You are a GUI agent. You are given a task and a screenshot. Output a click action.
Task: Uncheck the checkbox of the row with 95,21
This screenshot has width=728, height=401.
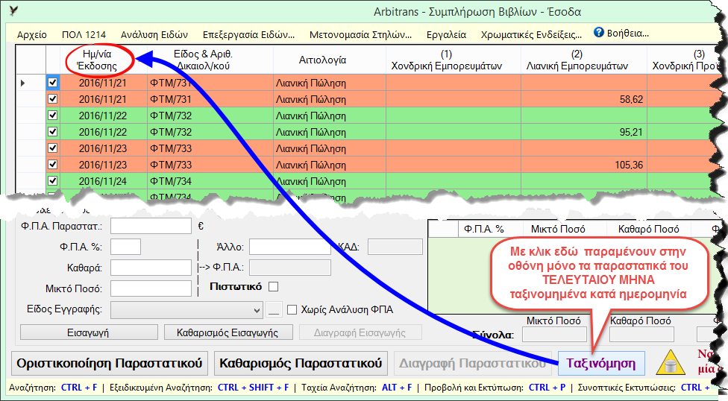[52, 132]
